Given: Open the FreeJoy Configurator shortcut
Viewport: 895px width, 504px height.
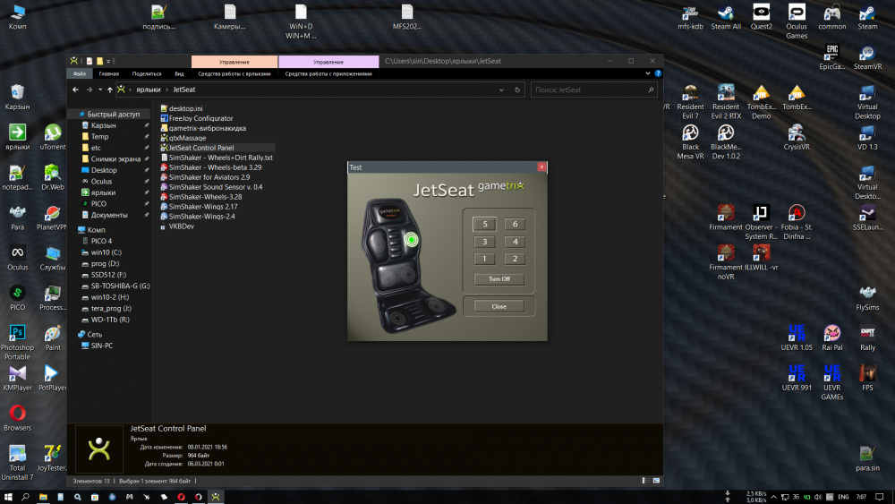Looking at the screenshot, I should tap(200, 118).
